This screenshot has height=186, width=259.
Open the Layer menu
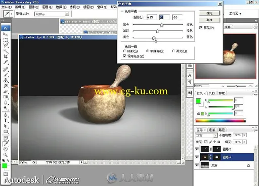coord(47,7)
